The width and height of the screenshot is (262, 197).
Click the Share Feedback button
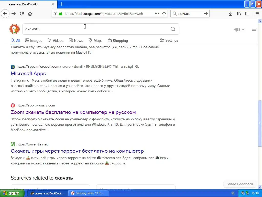[x=240, y=184]
